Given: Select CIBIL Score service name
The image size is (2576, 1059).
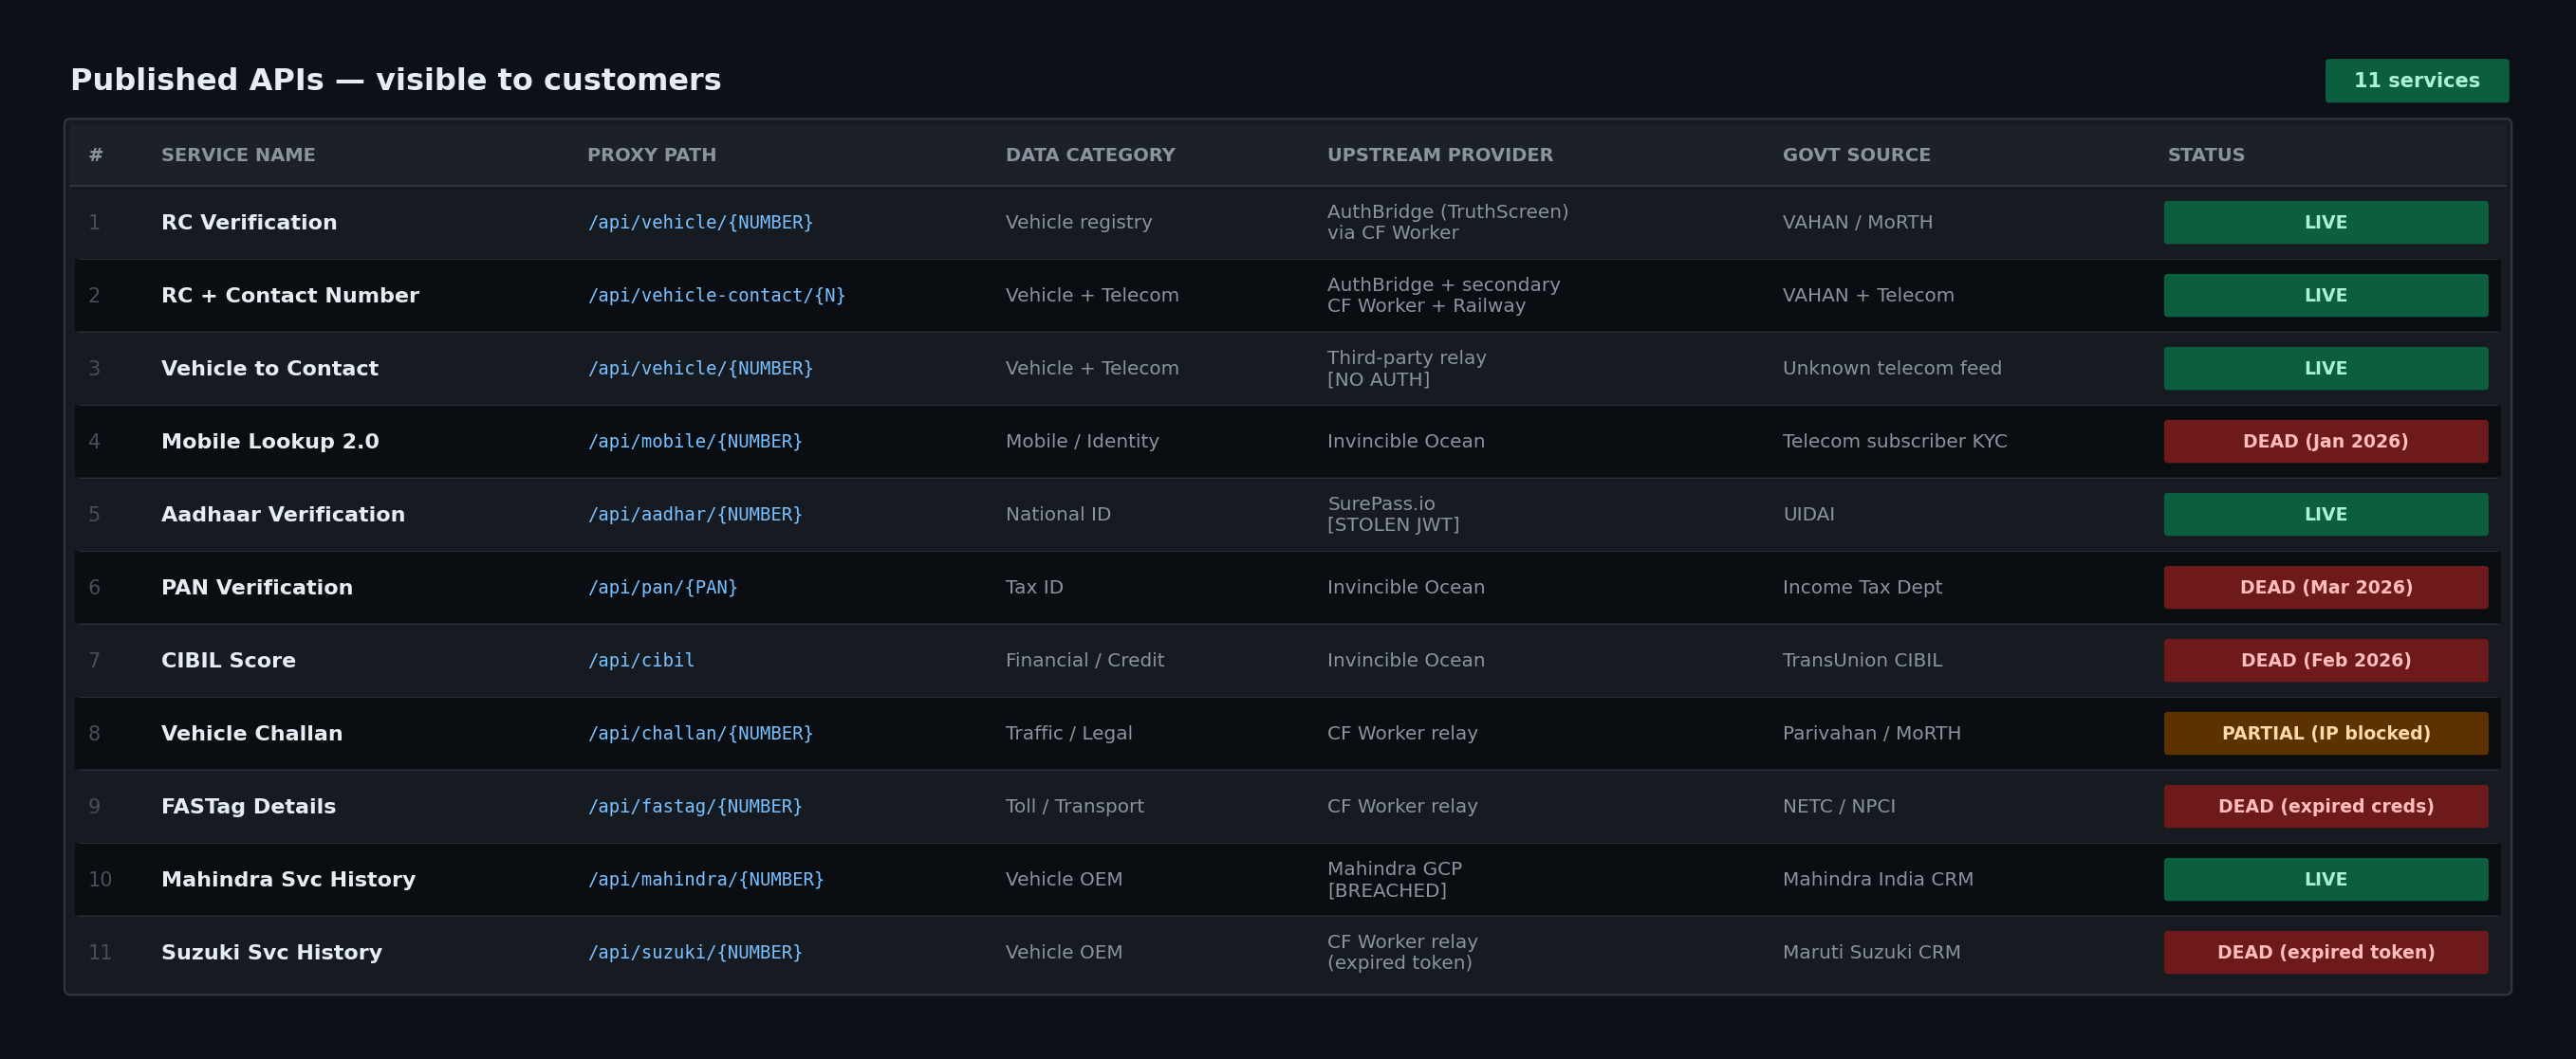Looking at the screenshot, I should pyautogui.click(x=228, y=661).
